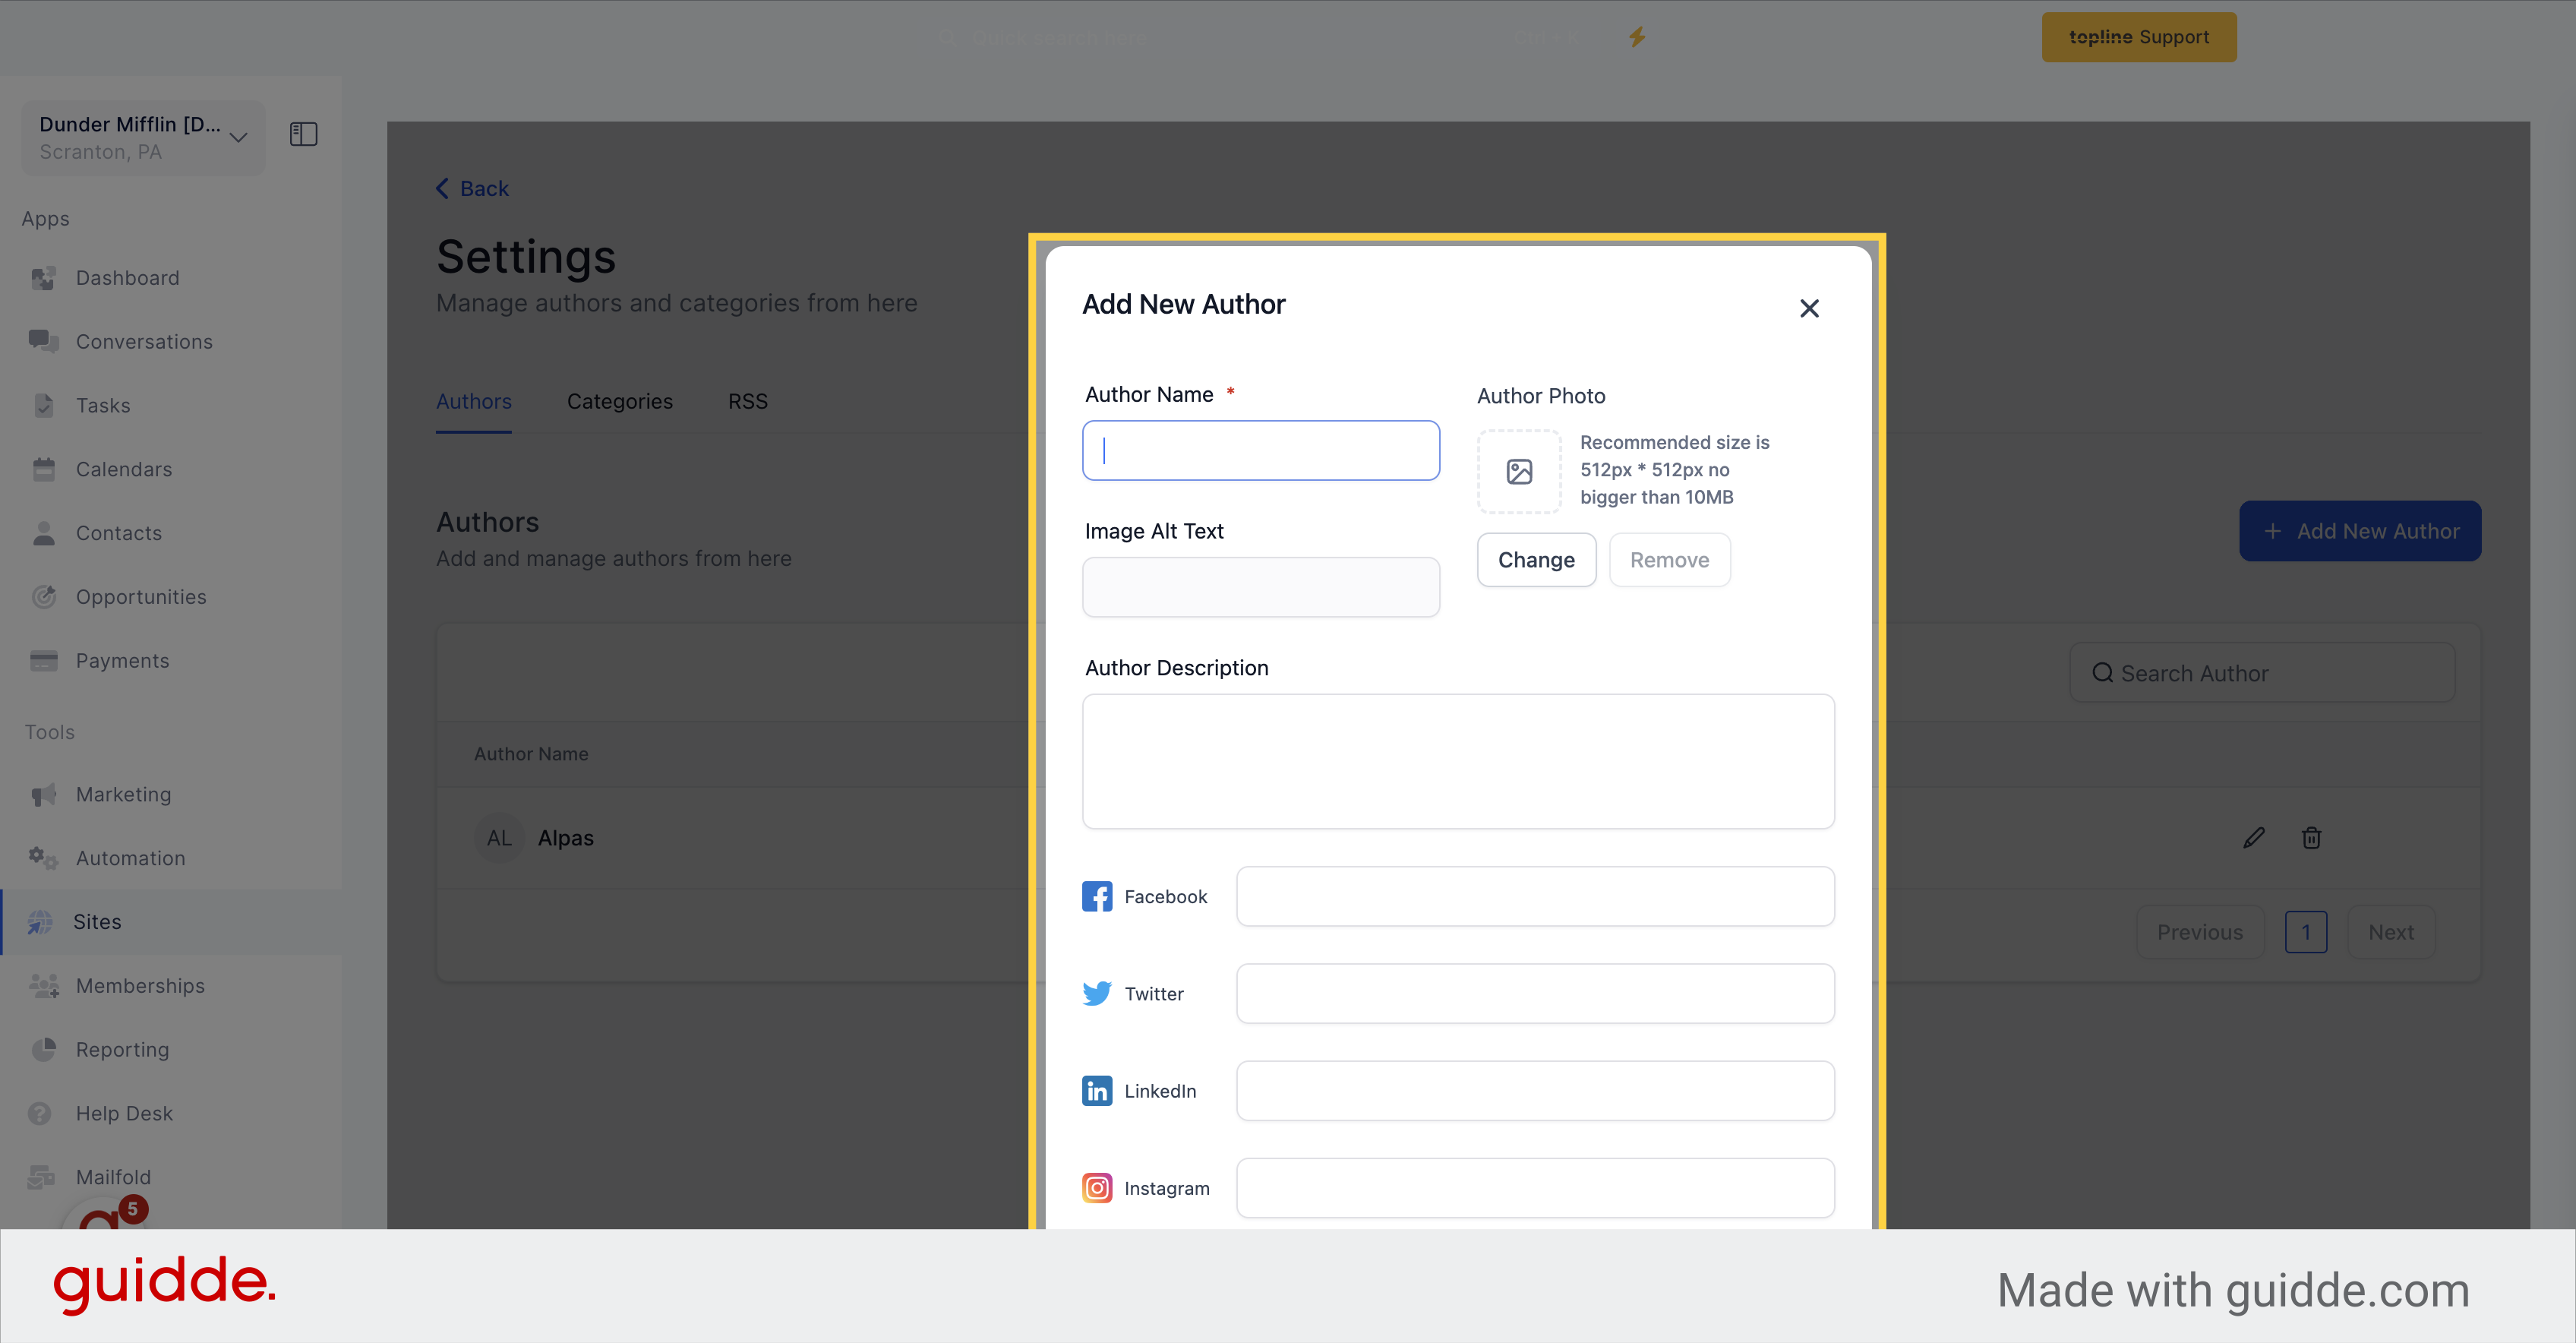Click the lightning bolt icon in header
The image size is (2576, 1343).
[x=1637, y=37]
